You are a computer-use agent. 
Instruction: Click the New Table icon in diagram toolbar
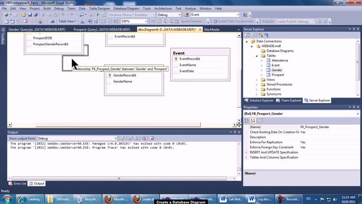pos(6,22)
